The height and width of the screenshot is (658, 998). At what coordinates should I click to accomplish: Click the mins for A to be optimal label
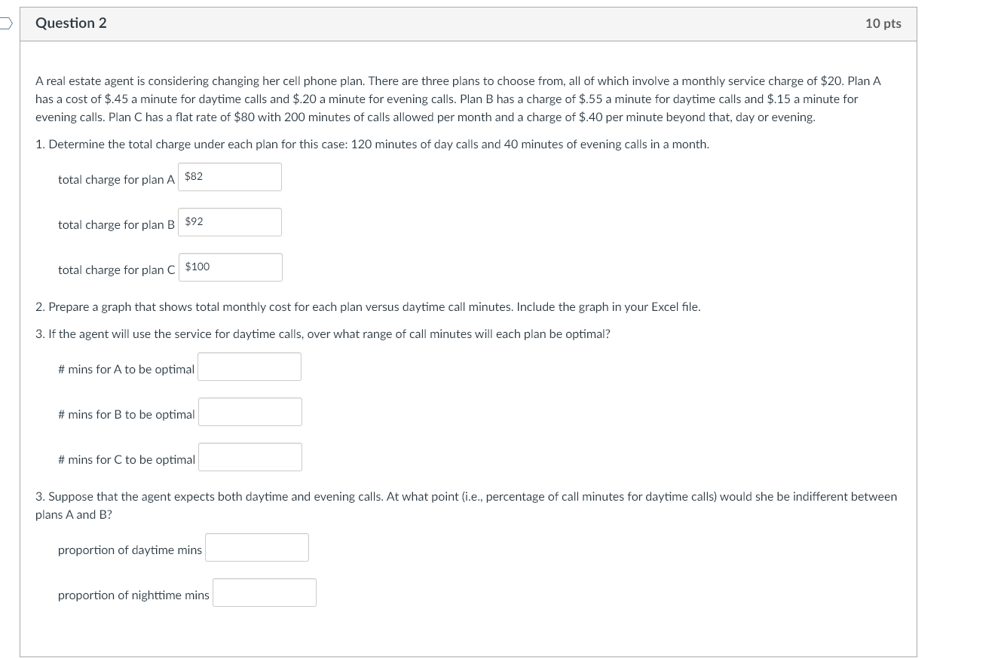click(126, 370)
